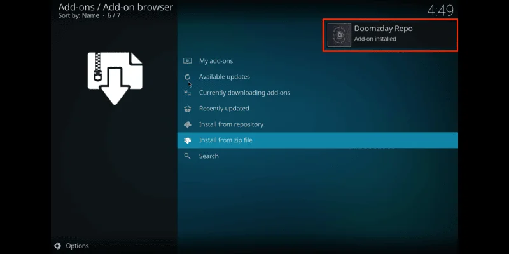Click the My add-ons monitor icon

pos(187,61)
